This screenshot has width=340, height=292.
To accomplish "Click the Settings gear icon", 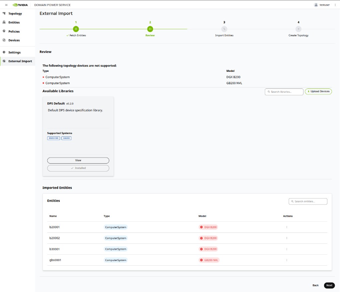I will [4, 52].
